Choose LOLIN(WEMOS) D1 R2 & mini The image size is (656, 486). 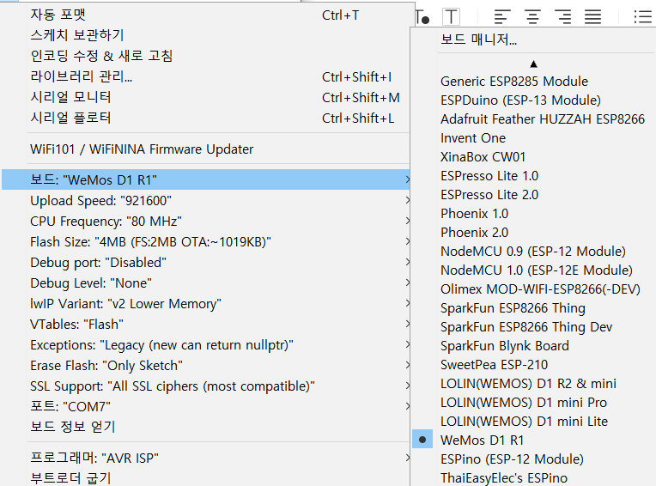point(533,384)
